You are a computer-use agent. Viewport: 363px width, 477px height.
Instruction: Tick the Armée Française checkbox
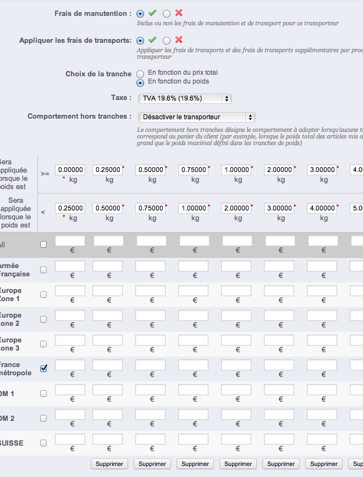coord(43,270)
